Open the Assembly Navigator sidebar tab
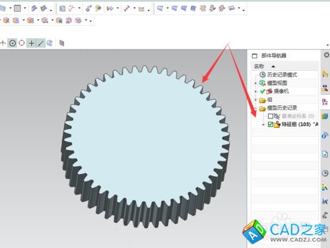330x248 pixels. pyautogui.click(x=325, y=74)
